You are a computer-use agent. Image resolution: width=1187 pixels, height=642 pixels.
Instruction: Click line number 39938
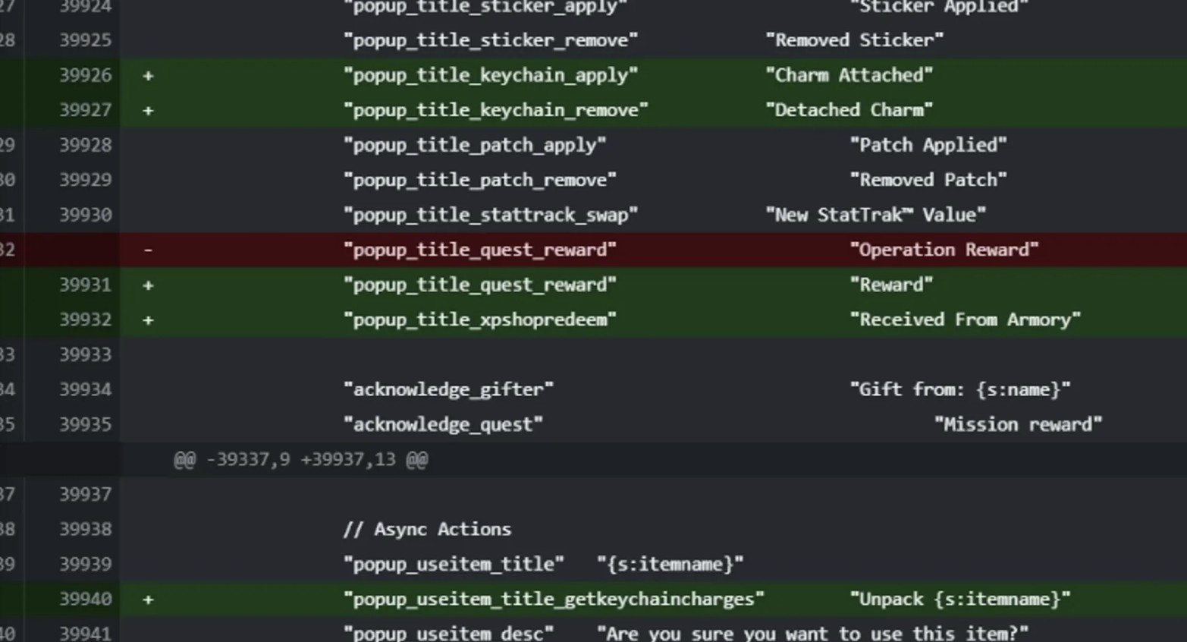(x=85, y=529)
